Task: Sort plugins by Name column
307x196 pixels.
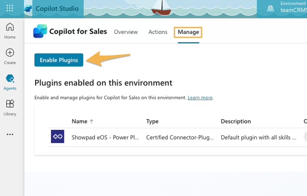Action: (82, 121)
